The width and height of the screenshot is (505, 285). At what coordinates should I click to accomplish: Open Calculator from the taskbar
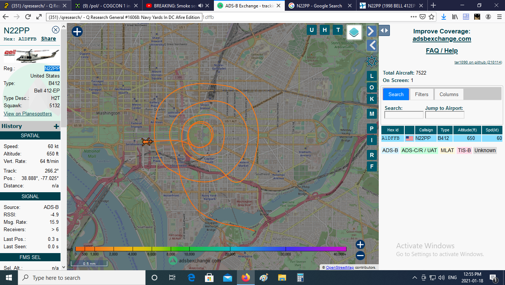coord(300,278)
